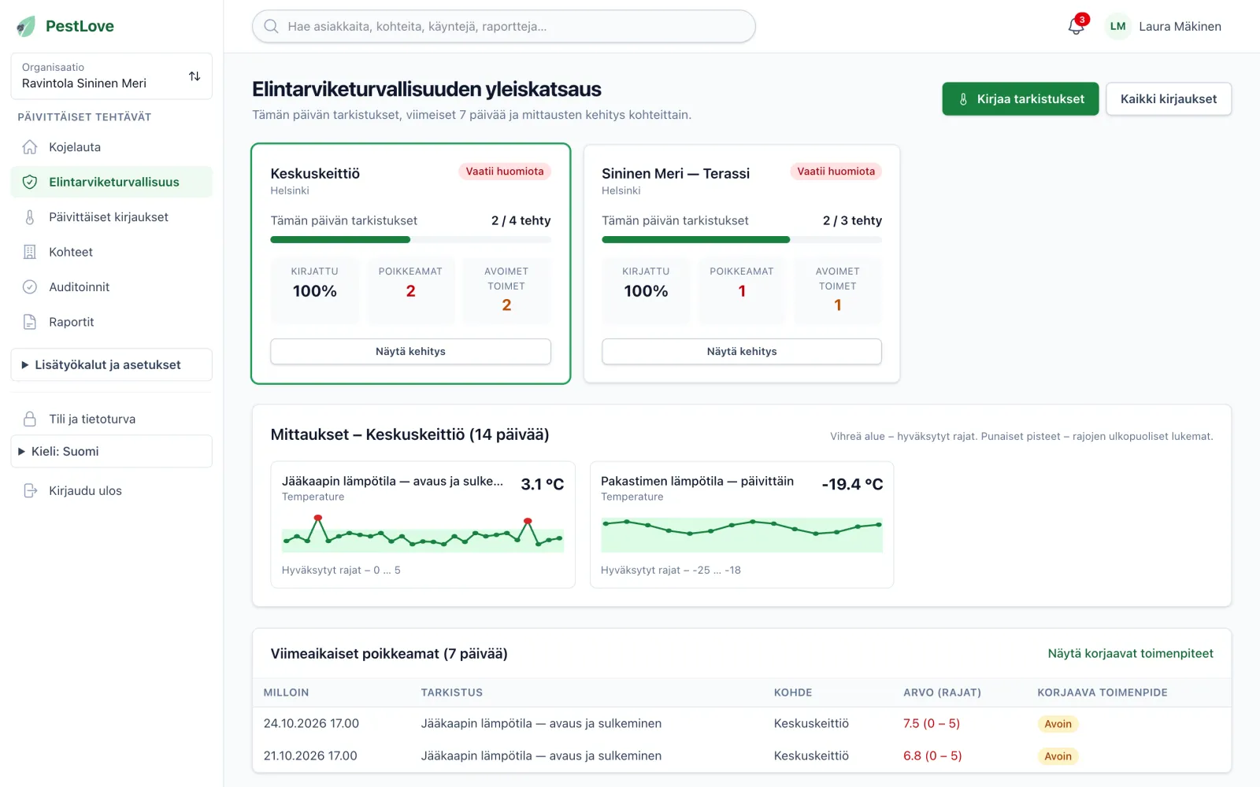Click the search magnifier icon

coord(272,26)
